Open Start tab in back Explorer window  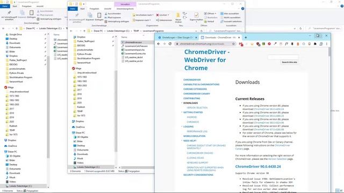pyautogui.click(x=15, y=6)
